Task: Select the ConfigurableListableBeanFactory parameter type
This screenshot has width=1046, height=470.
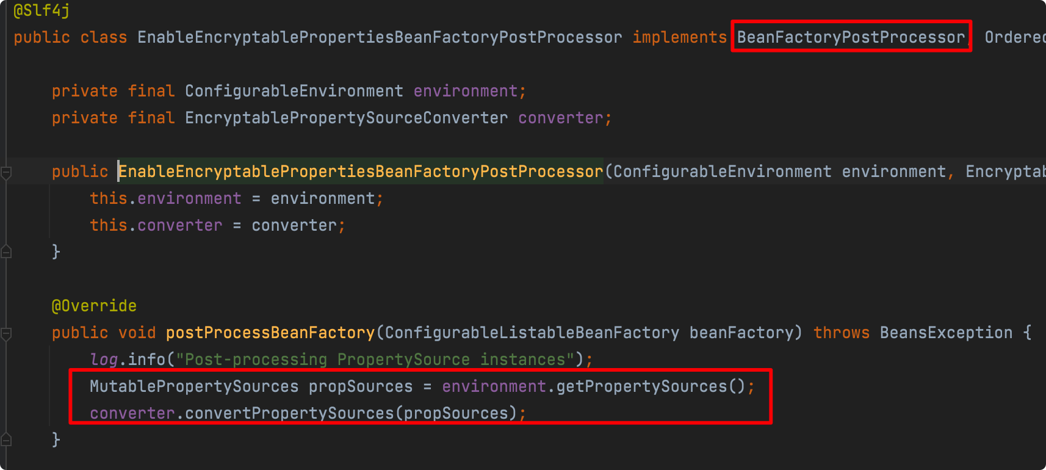Action: click(x=532, y=333)
